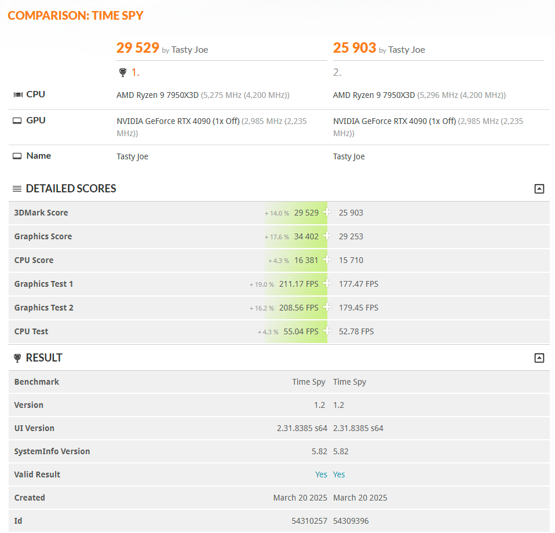Select CPU Score value 15 710

click(350, 260)
